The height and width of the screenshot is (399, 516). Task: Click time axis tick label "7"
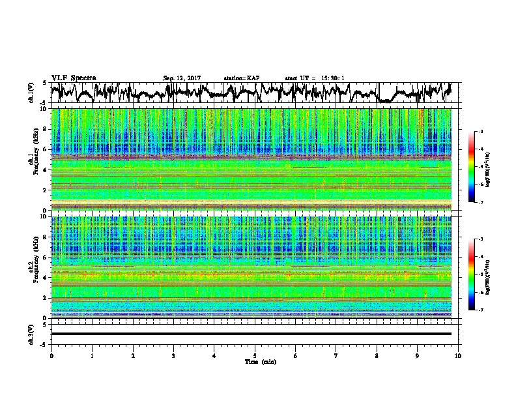[336, 356]
